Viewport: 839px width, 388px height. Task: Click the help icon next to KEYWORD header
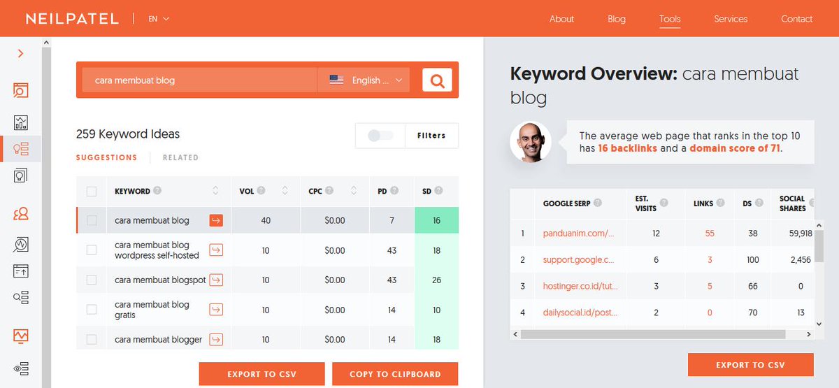tap(157, 191)
